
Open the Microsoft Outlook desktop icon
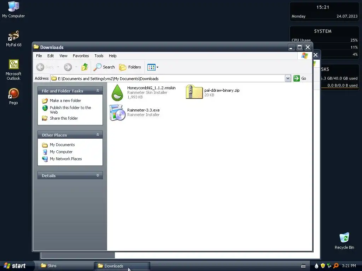coord(13,70)
